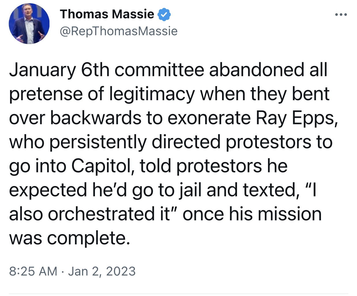Viewport: 357px width, 296px height.
Task: Click the blue verified checkmark badge
Action: [165, 15]
